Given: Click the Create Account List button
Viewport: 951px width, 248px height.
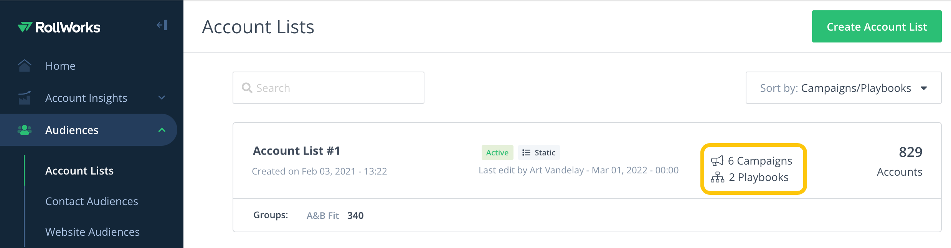Looking at the screenshot, I should pyautogui.click(x=877, y=26).
